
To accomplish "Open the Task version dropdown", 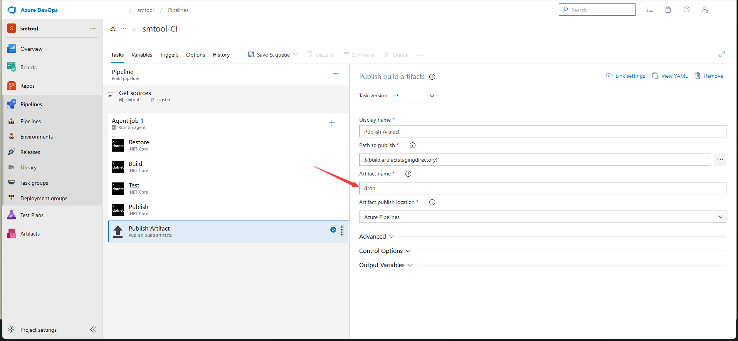I will 413,96.
